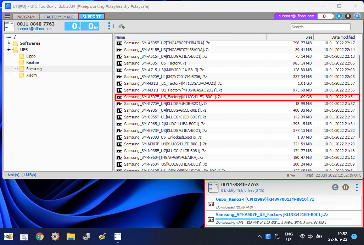
Task: Click 7z icon of Samsung_SM-A515F_U4 file
Action: coord(119,56)
